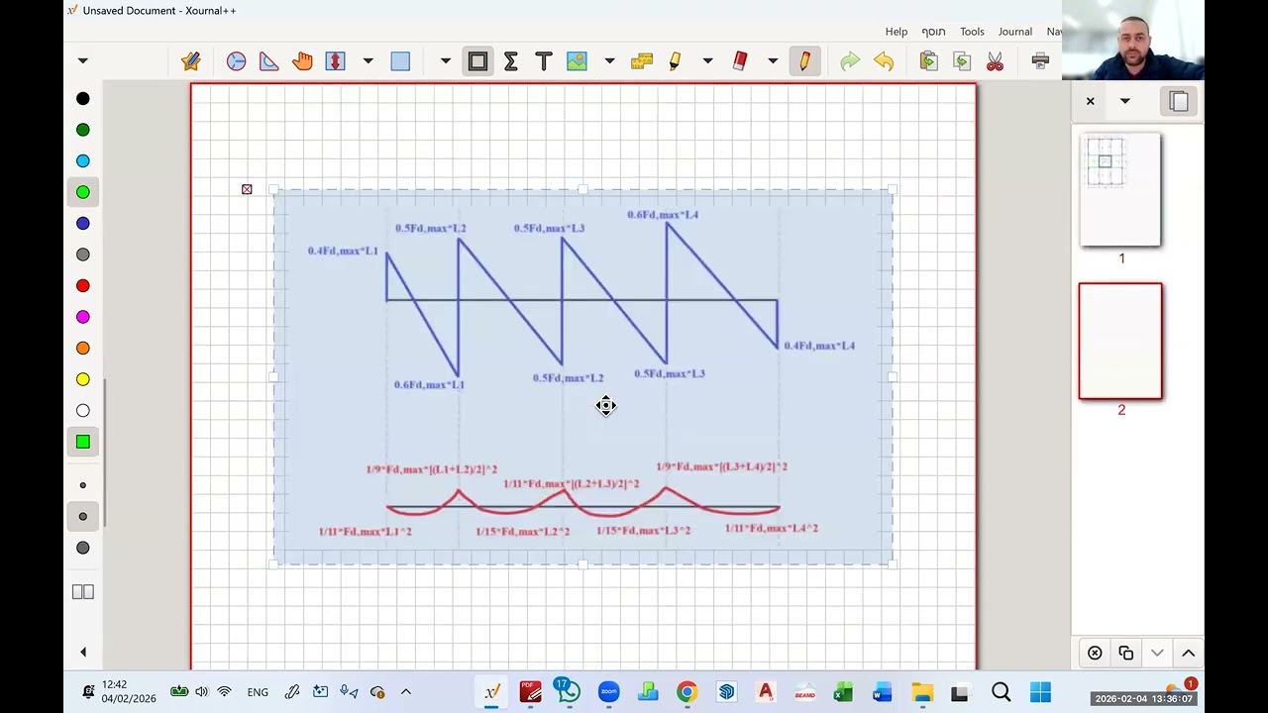The image size is (1268, 713).
Task: Choose the thick line thickness dot
Action: pos(83,548)
